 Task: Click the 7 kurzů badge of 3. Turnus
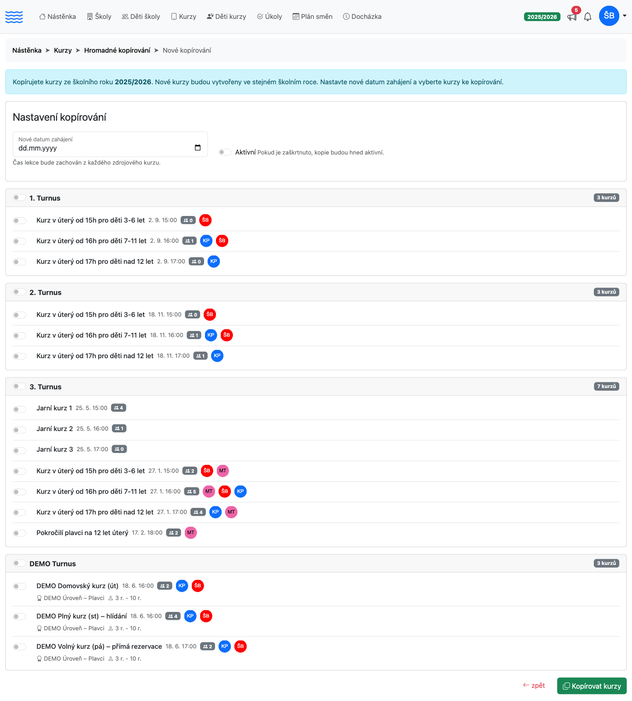click(x=607, y=386)
